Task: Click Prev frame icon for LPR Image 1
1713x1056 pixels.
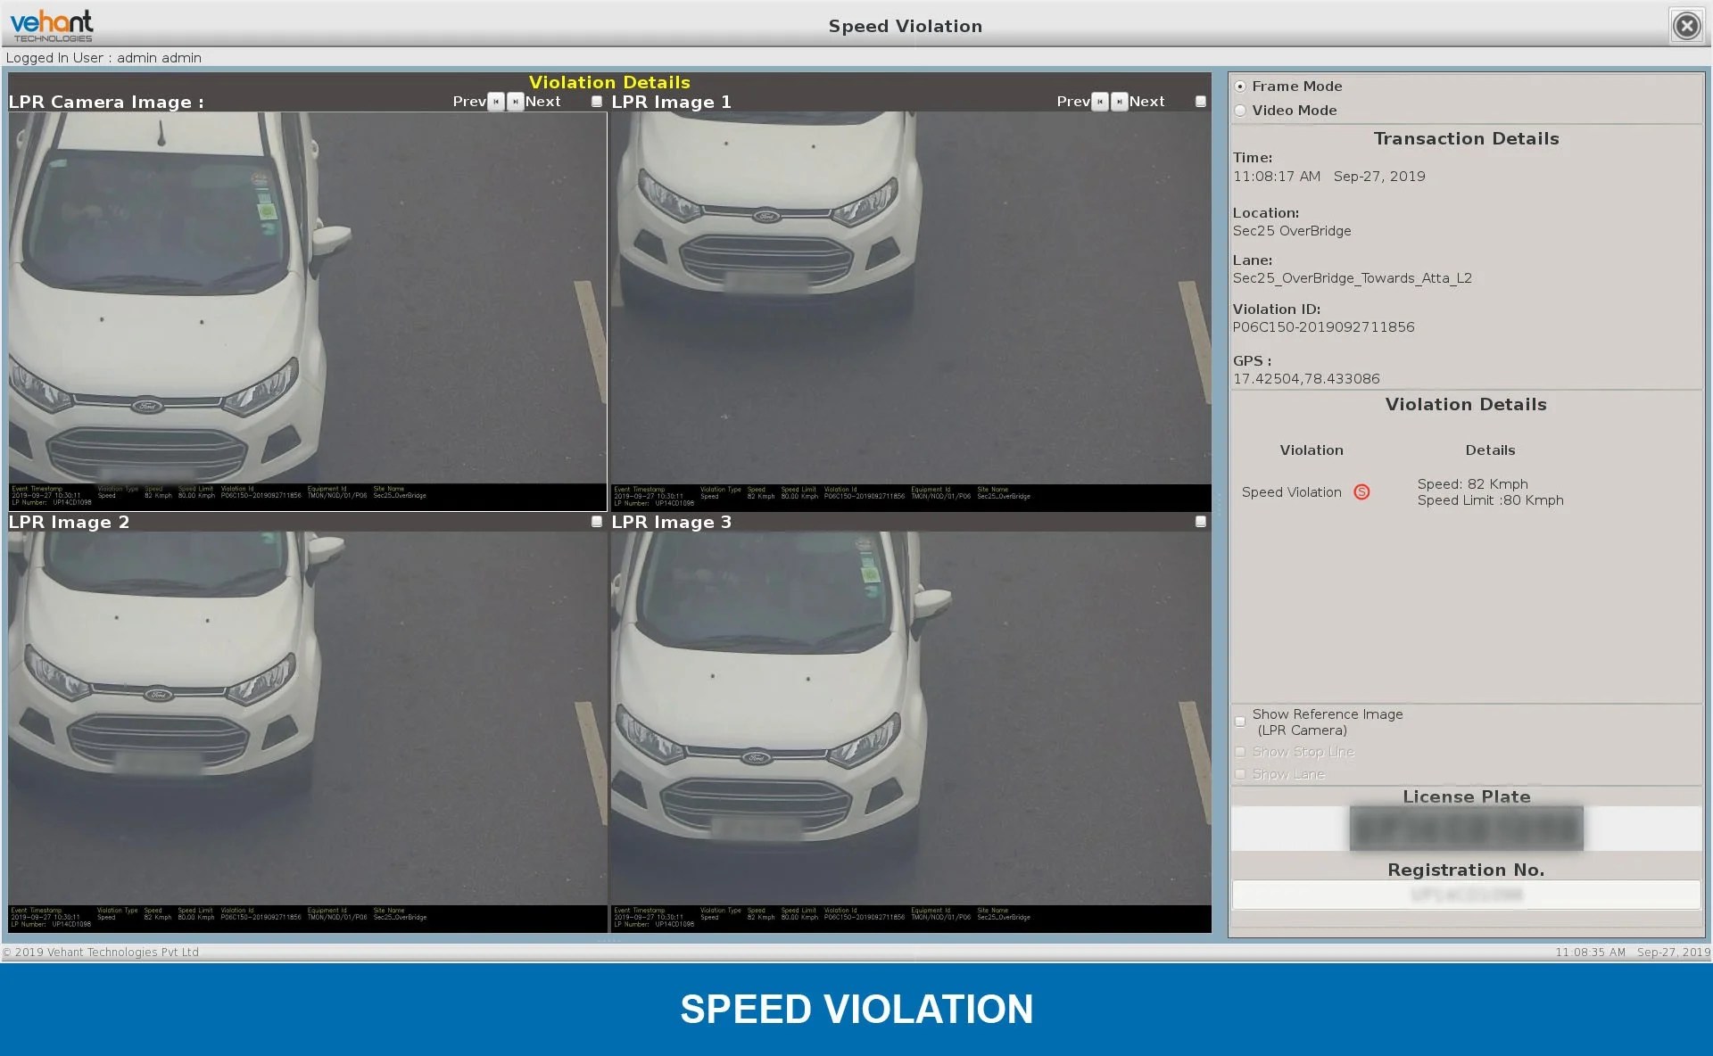Action: pyautogui.click(x=1100, y=102)
